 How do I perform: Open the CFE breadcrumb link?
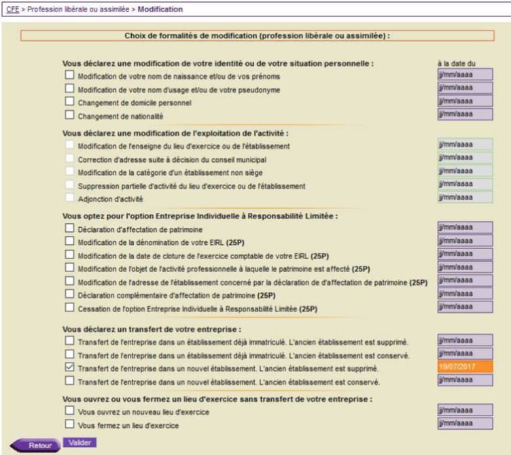pyautogui.click(x=13, y=9)
